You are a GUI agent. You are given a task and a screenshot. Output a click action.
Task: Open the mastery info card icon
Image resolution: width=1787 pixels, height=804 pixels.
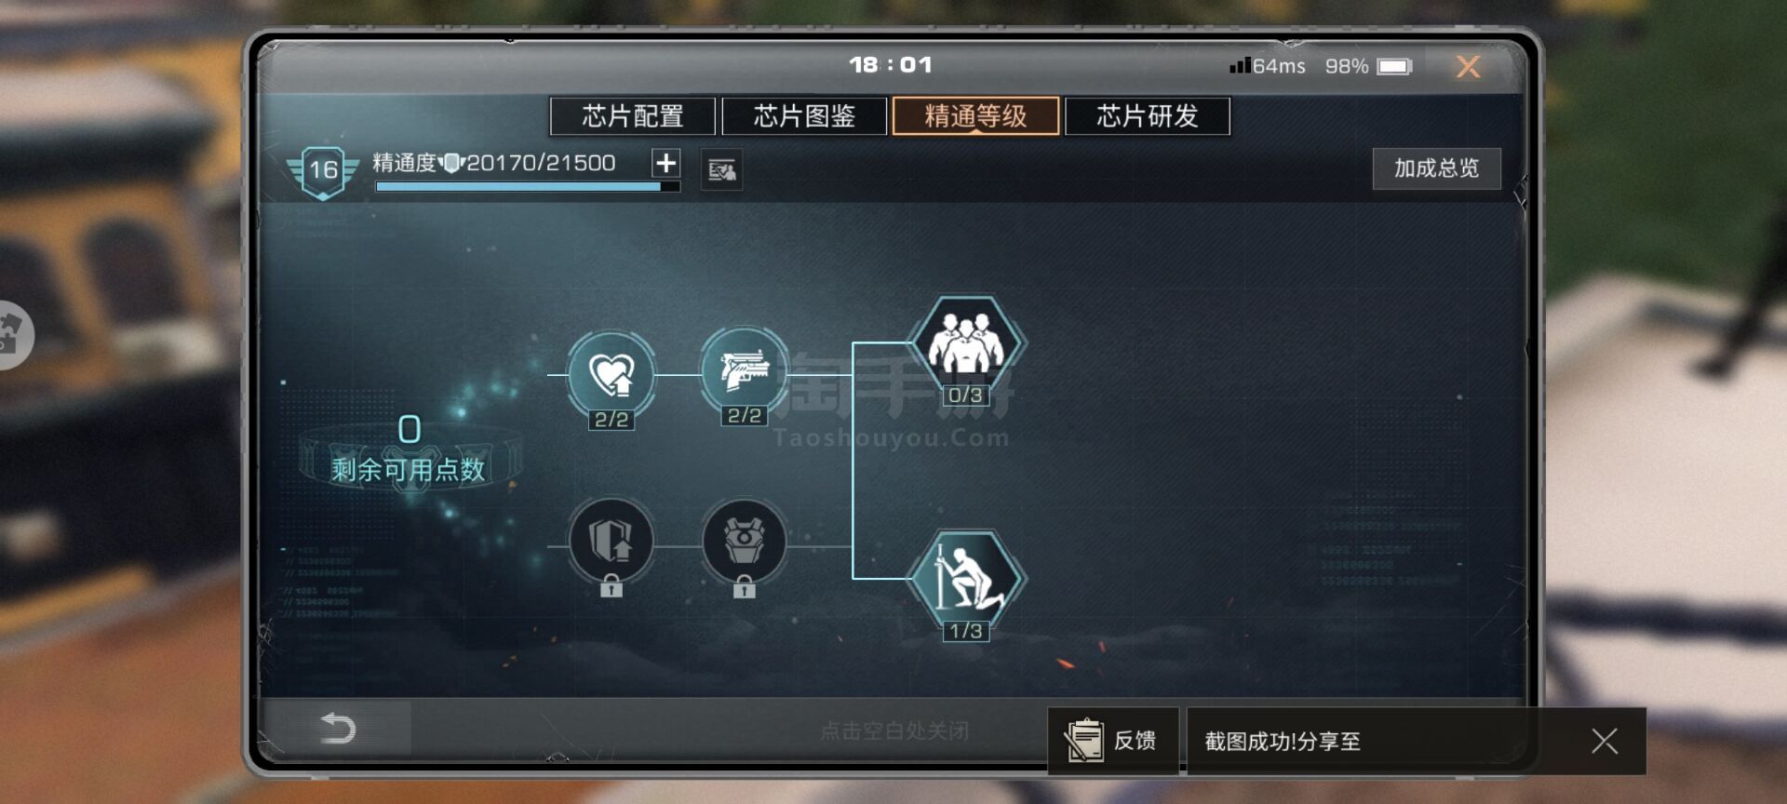pos(721,170)
